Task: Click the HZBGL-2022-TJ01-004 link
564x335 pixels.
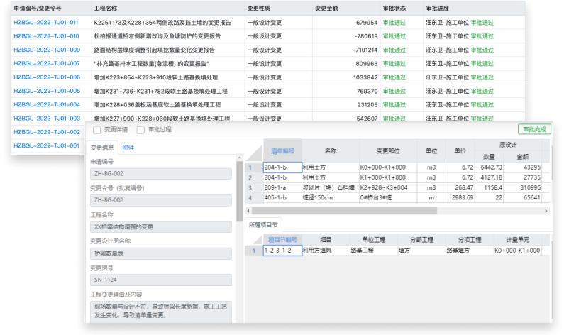Action: [46, 104]
